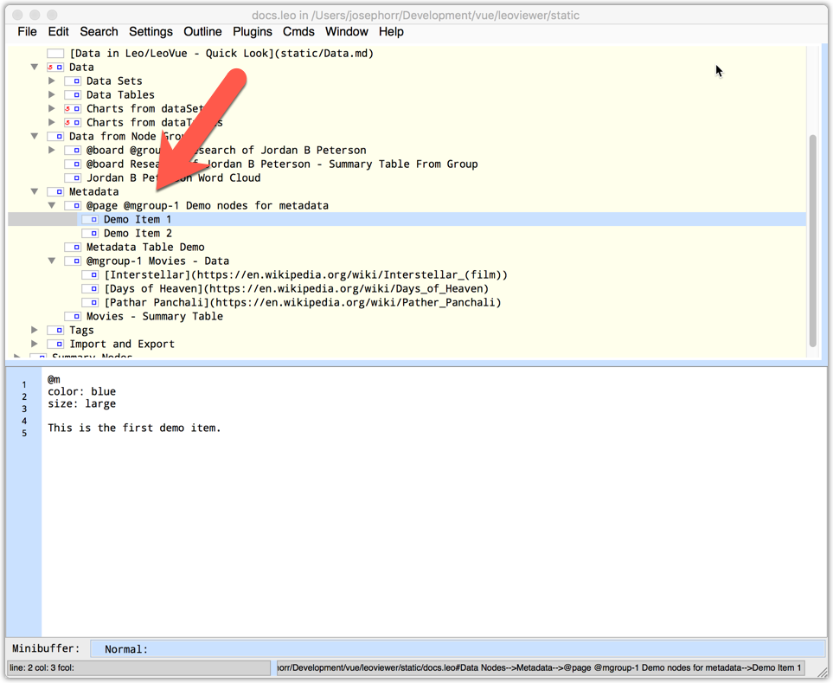
Task: Select the Interstellar wikipedia link headline
Action: [x=305, y=274]
